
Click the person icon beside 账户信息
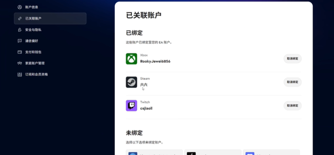[x=20, y=7]
